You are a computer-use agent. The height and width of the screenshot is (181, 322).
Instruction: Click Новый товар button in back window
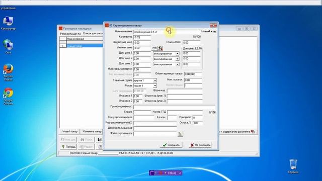click(x=70, y=131)
